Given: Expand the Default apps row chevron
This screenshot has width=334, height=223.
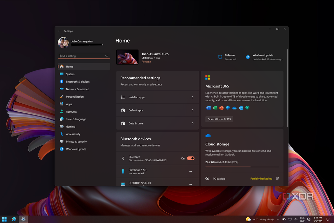Looking at the screenshot, I should 193,110.
